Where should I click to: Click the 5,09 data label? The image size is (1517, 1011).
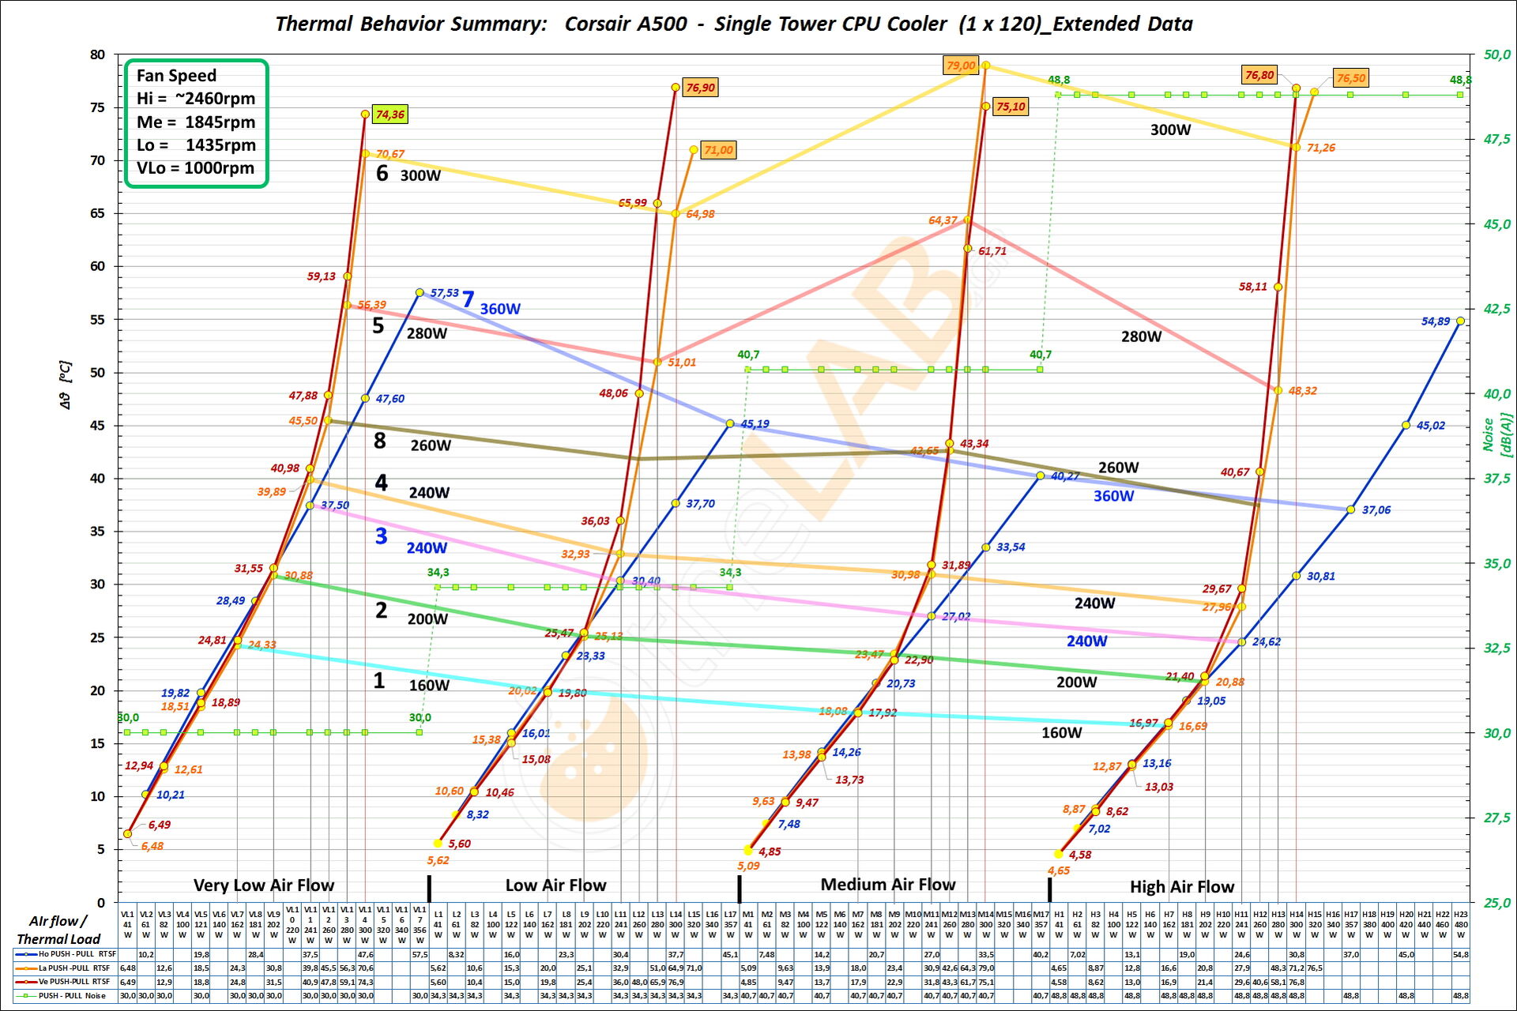tap(748, 866)
